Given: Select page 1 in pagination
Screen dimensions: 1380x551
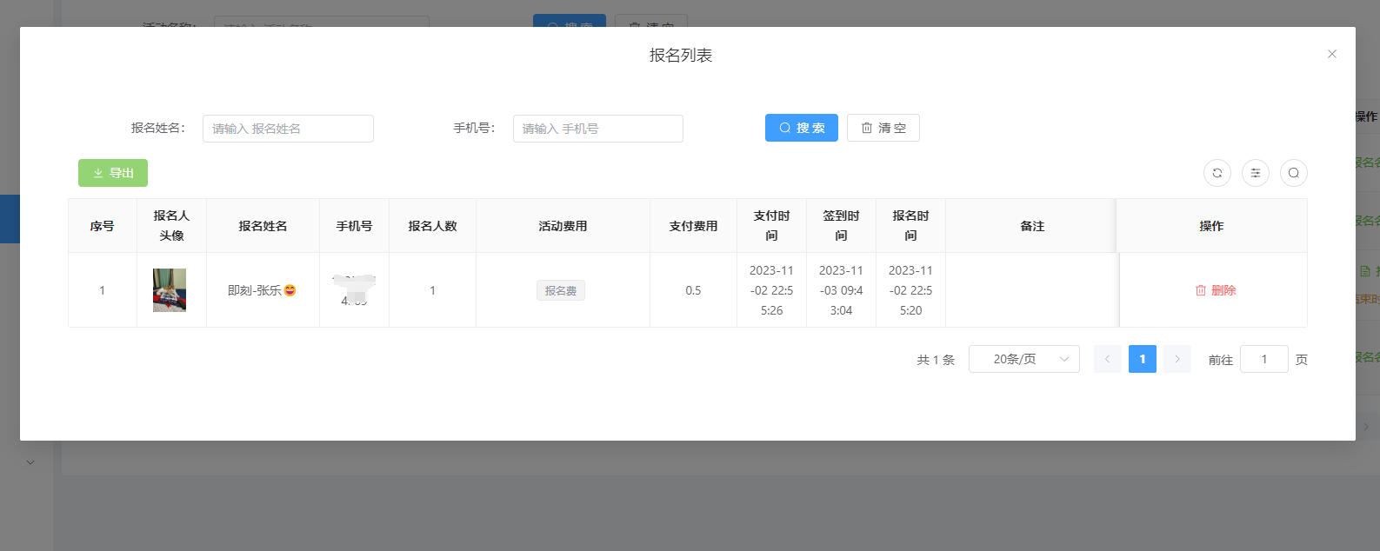Looking at the screenshot, I should coord(1142,359).
